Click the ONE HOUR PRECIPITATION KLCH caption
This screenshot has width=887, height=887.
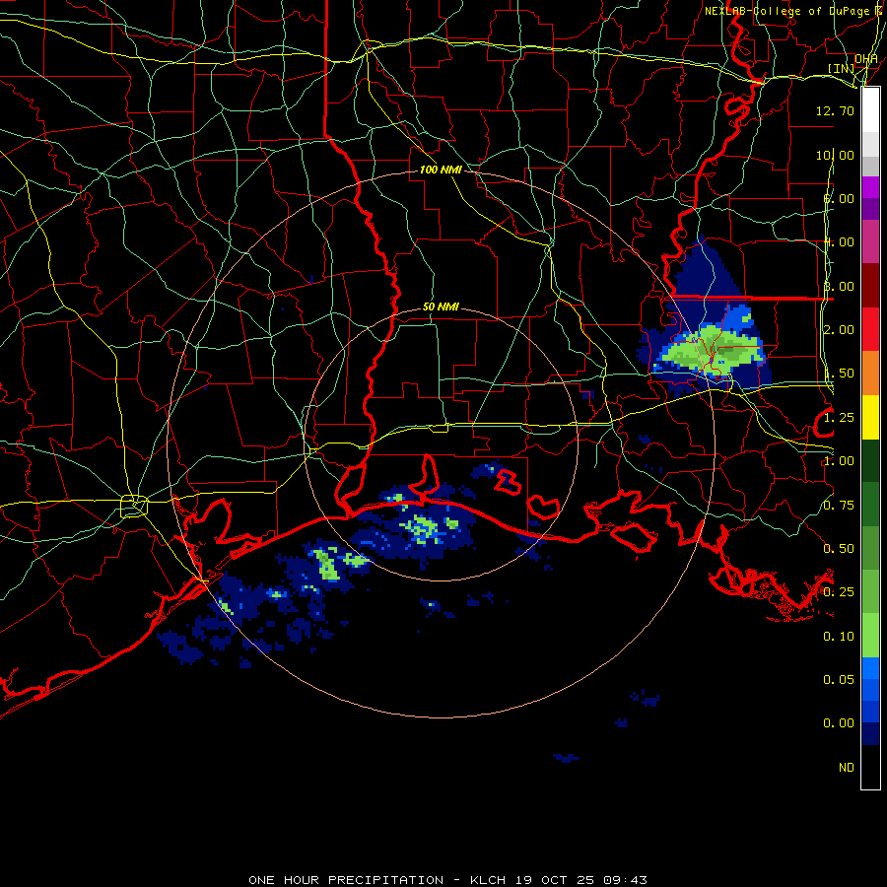(447, 880)
